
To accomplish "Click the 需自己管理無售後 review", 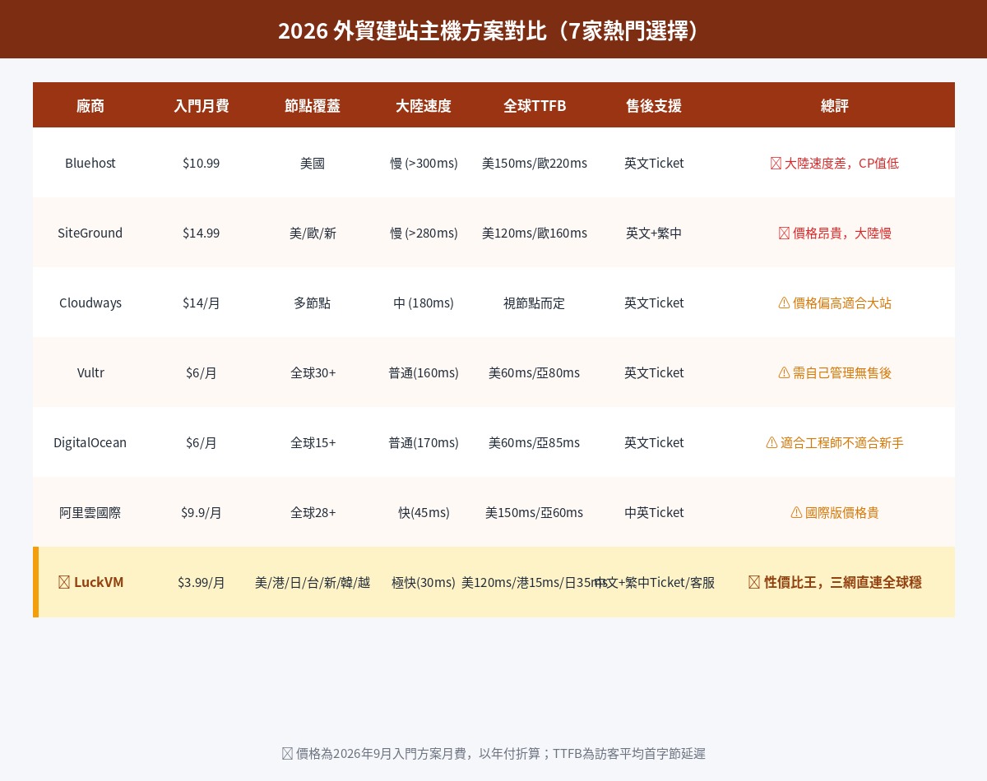I will (x=835, y=372).
